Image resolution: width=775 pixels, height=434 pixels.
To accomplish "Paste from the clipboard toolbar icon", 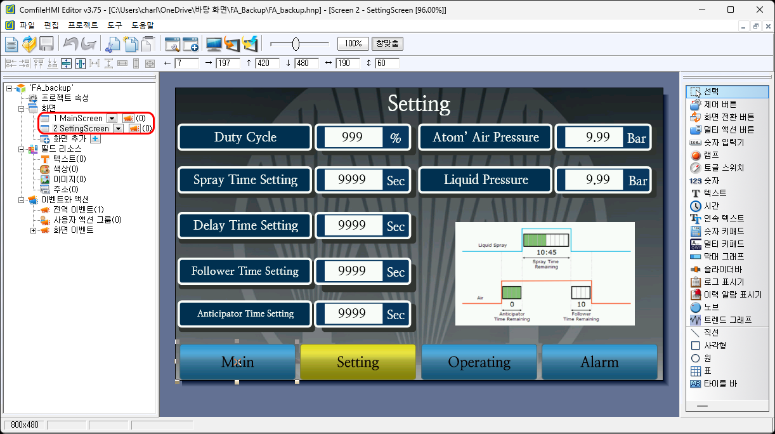I will coord(148,44).
